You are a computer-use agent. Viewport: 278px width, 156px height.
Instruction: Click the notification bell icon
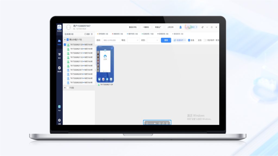pyautogui.click(x=181, y=27)
